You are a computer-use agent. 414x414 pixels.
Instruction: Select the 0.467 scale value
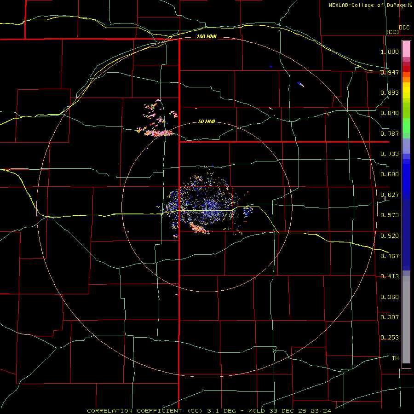(390, 256)
